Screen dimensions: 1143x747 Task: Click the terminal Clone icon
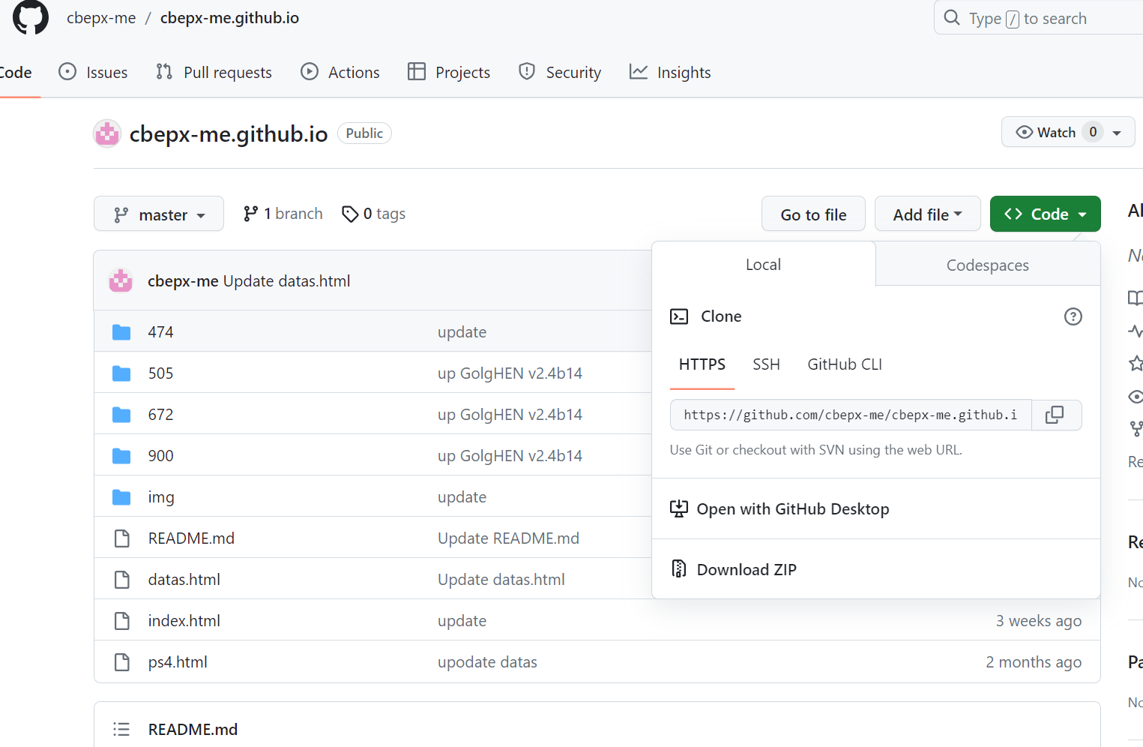point(679,316)
